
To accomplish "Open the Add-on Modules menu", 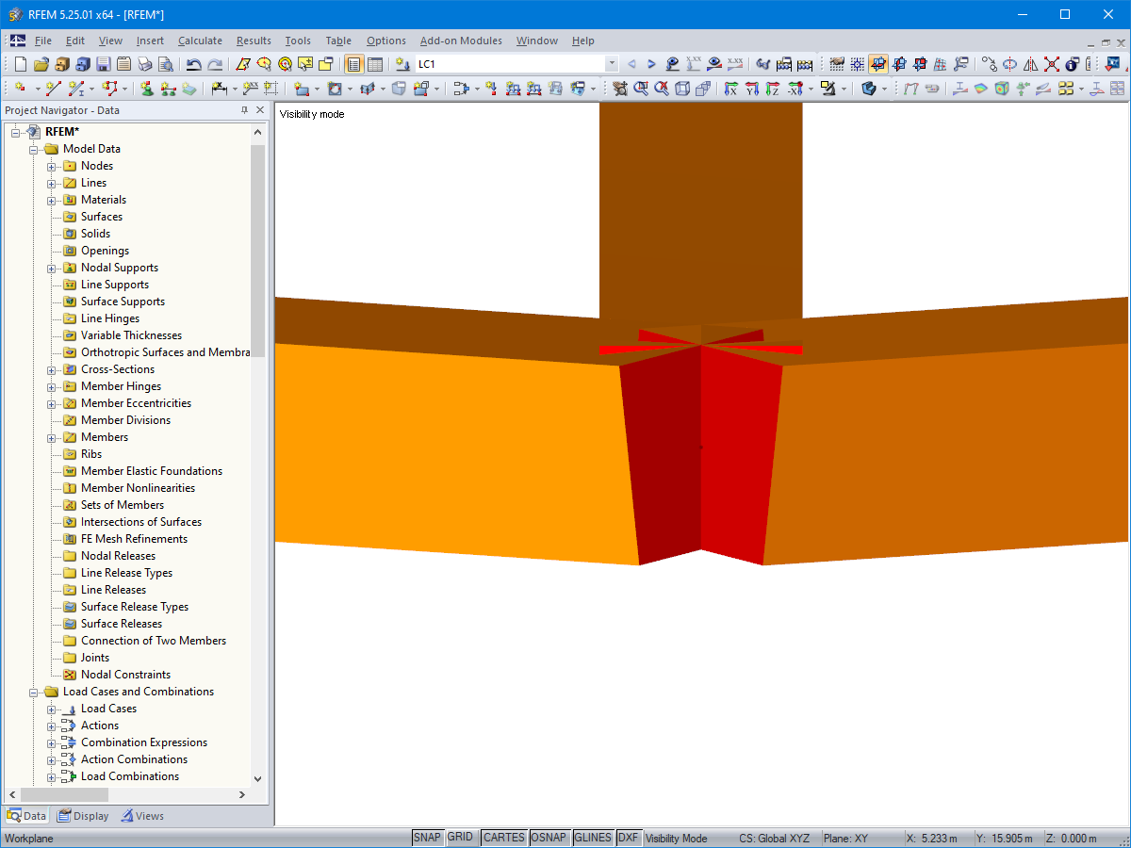I will click(x=461, y=41).
